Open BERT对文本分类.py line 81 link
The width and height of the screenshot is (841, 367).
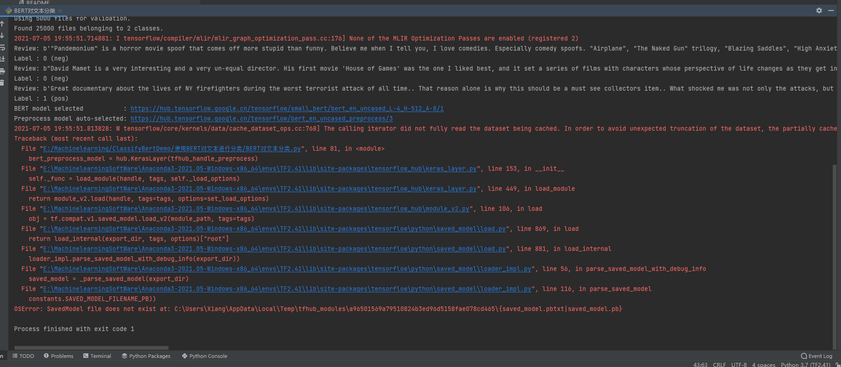pos(172,148)
